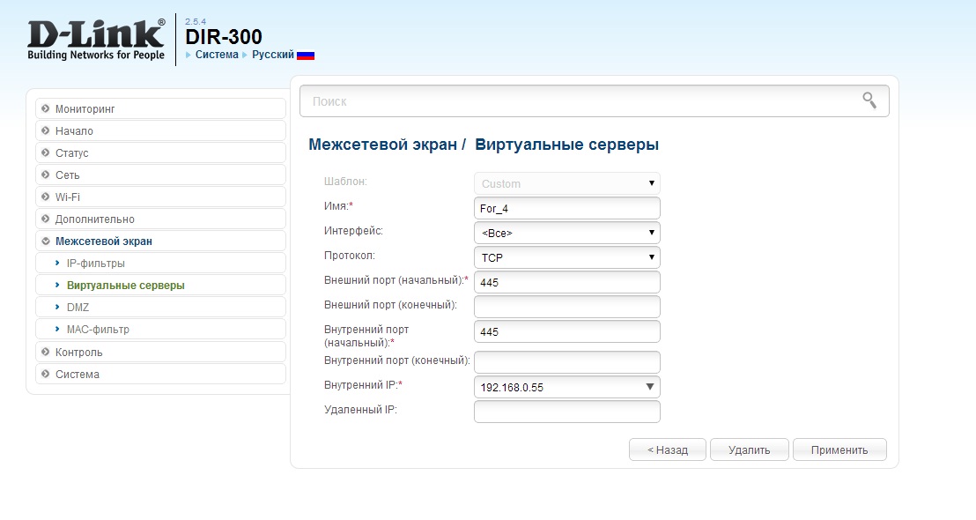Viewport: 976px width, 520px height.
Task: Open the Начало menu section
Action: [x=160, y=130]
